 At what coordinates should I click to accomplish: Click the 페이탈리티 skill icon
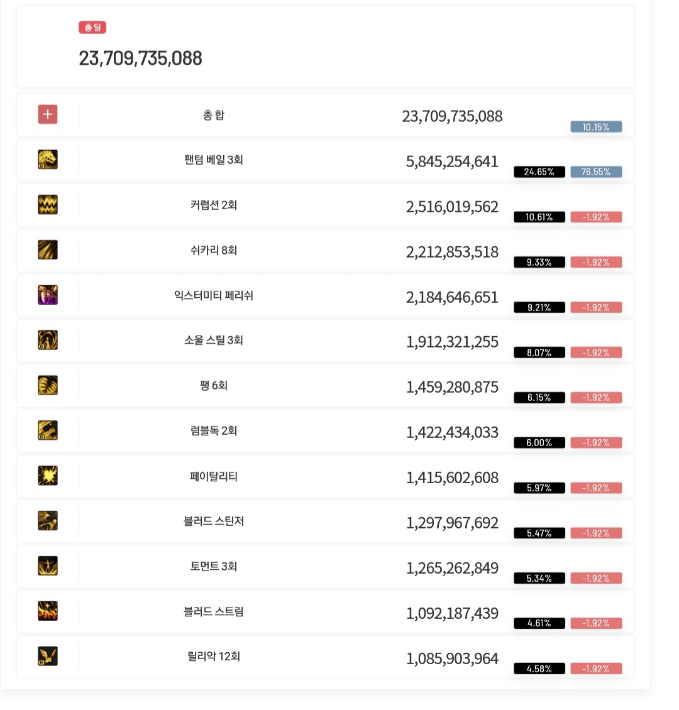coord(48,476)
